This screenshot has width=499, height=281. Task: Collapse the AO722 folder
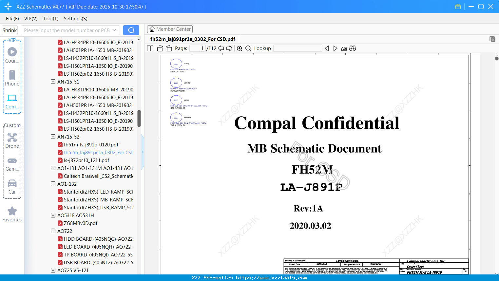[x=53, y=231]
